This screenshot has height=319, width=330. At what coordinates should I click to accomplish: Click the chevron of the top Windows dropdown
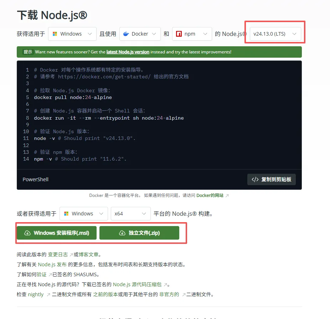point(90,34)
